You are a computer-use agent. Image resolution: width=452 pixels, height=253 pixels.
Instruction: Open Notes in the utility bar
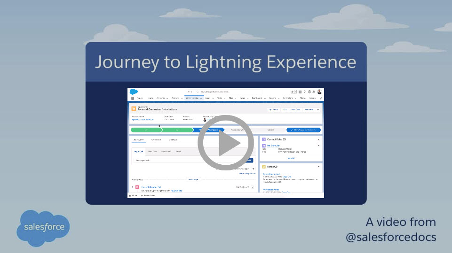133,195
